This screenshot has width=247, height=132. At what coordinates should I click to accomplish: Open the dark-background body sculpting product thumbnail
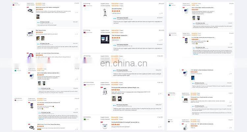105,39
